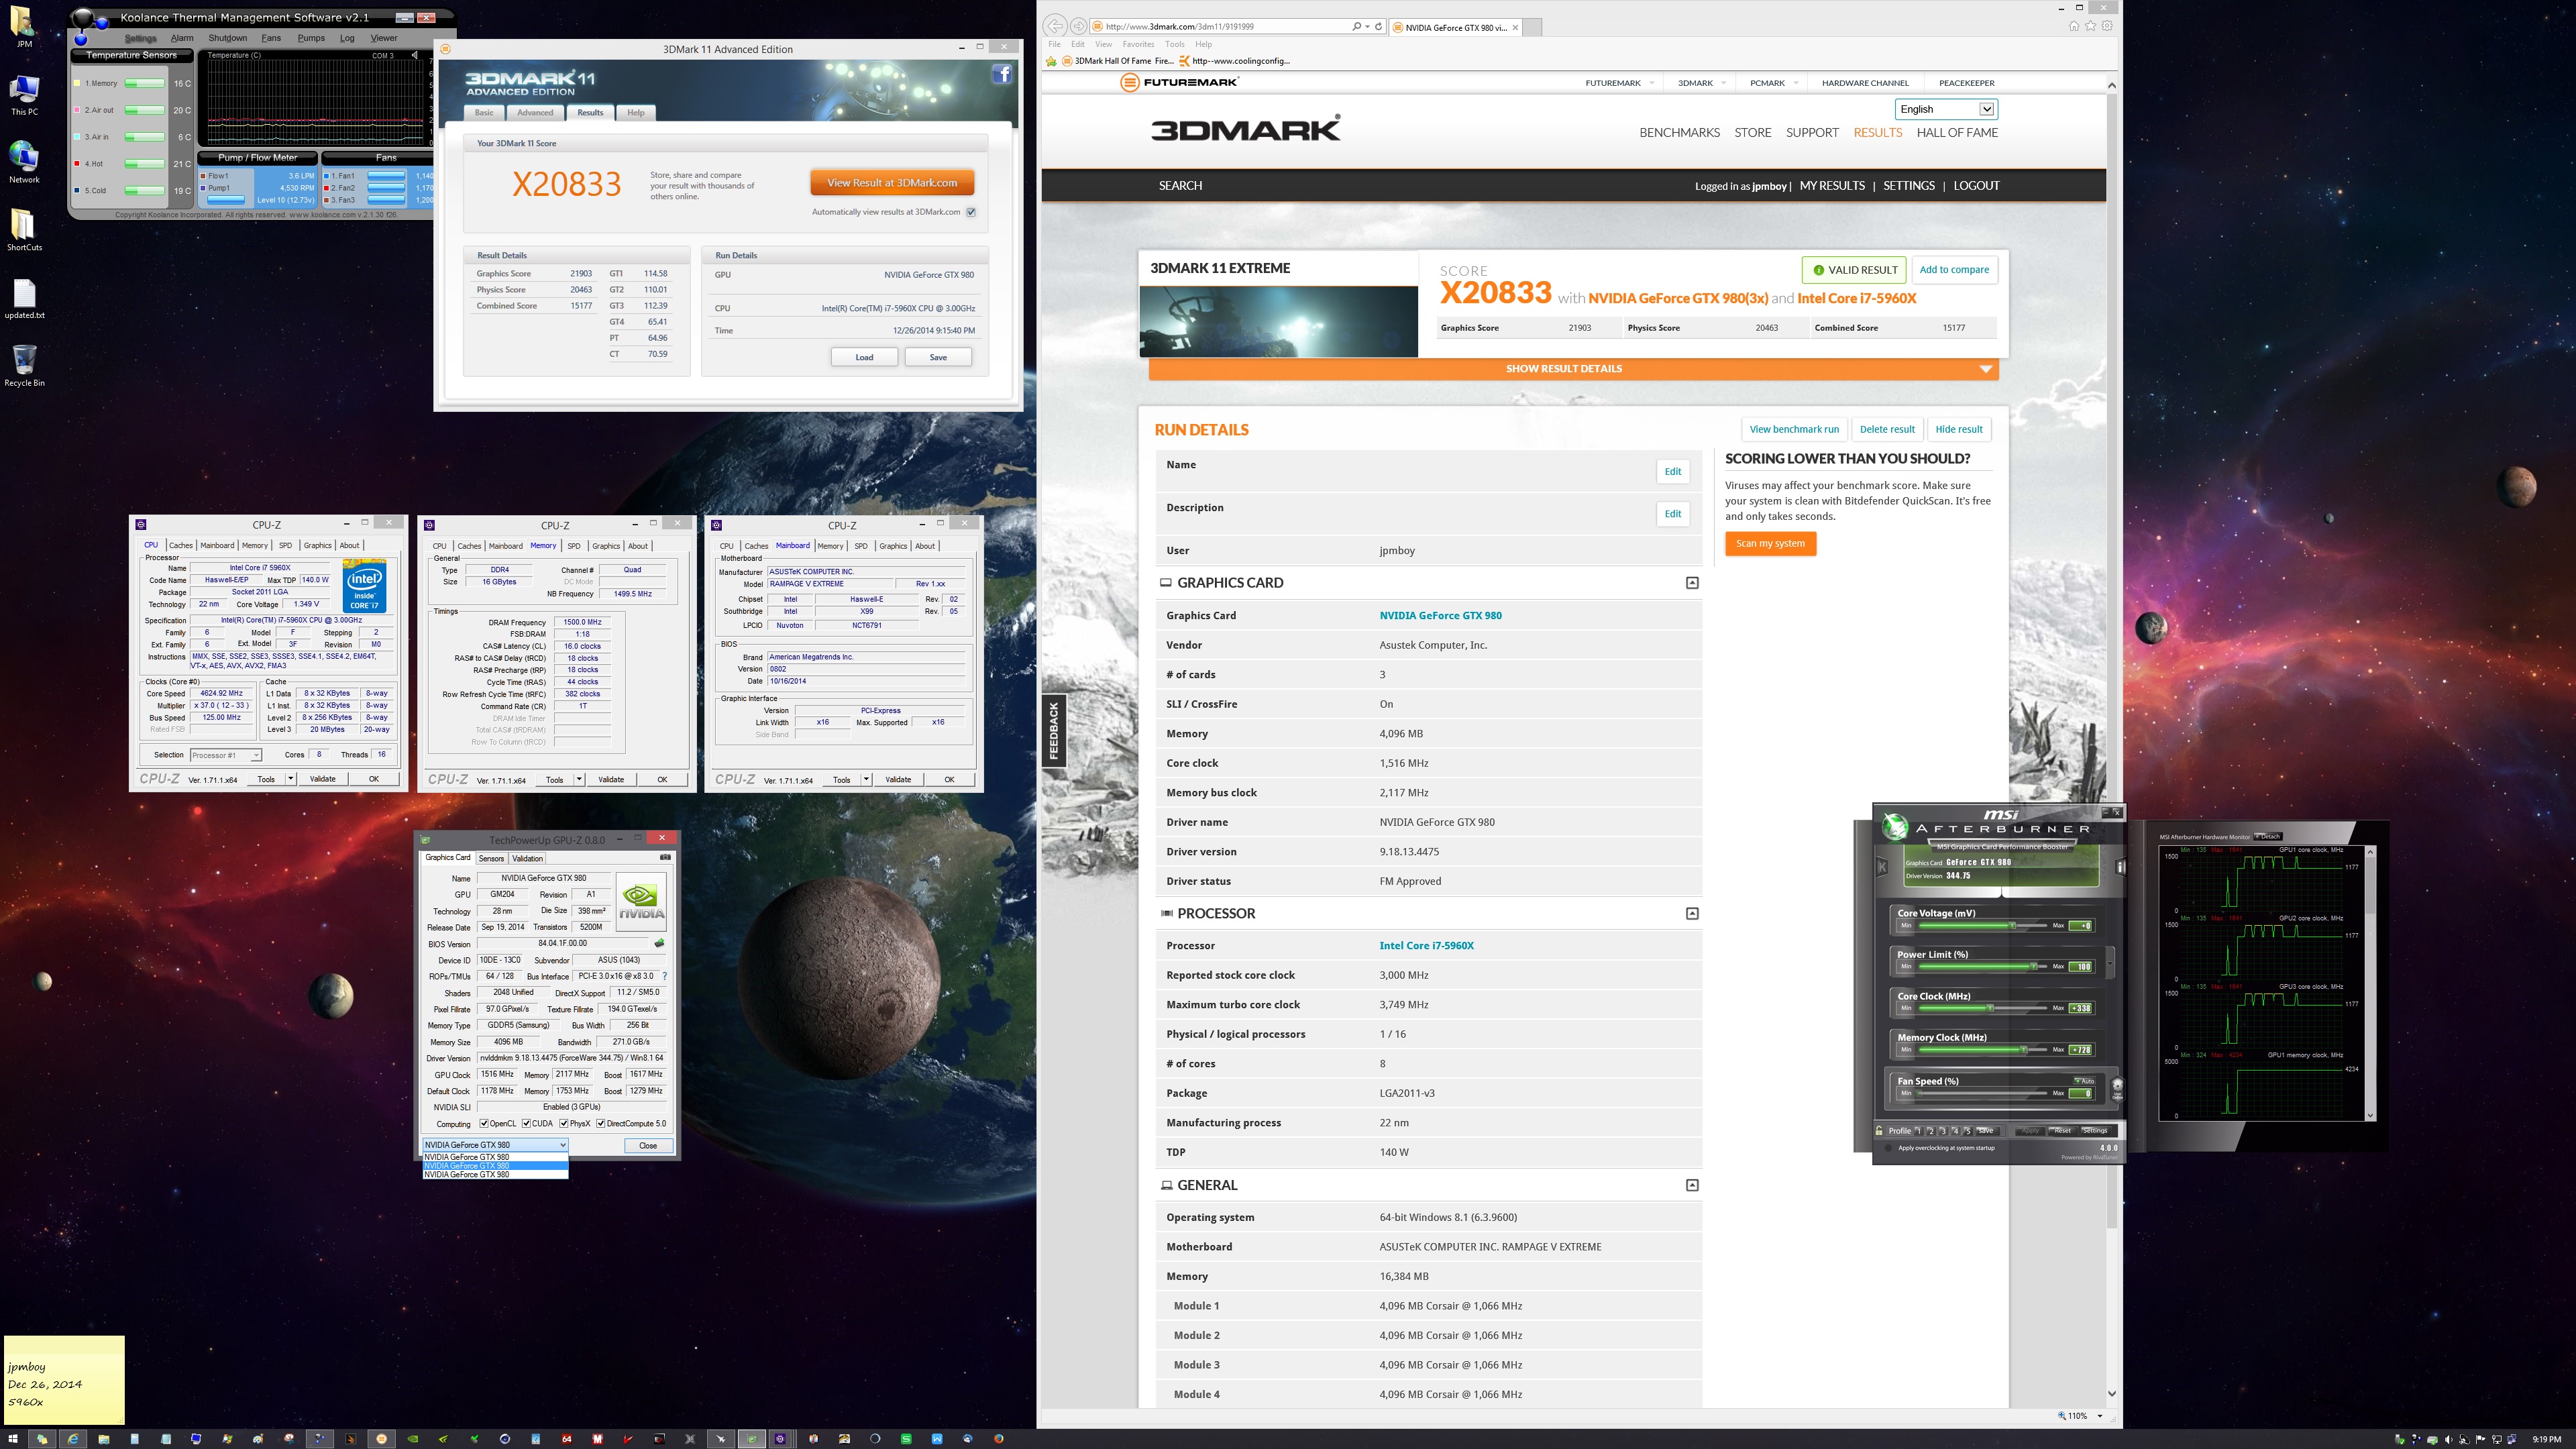Toggle CUDA checkbox in GPU-Z
2576x1449 pixels.
pos(526,1123)
